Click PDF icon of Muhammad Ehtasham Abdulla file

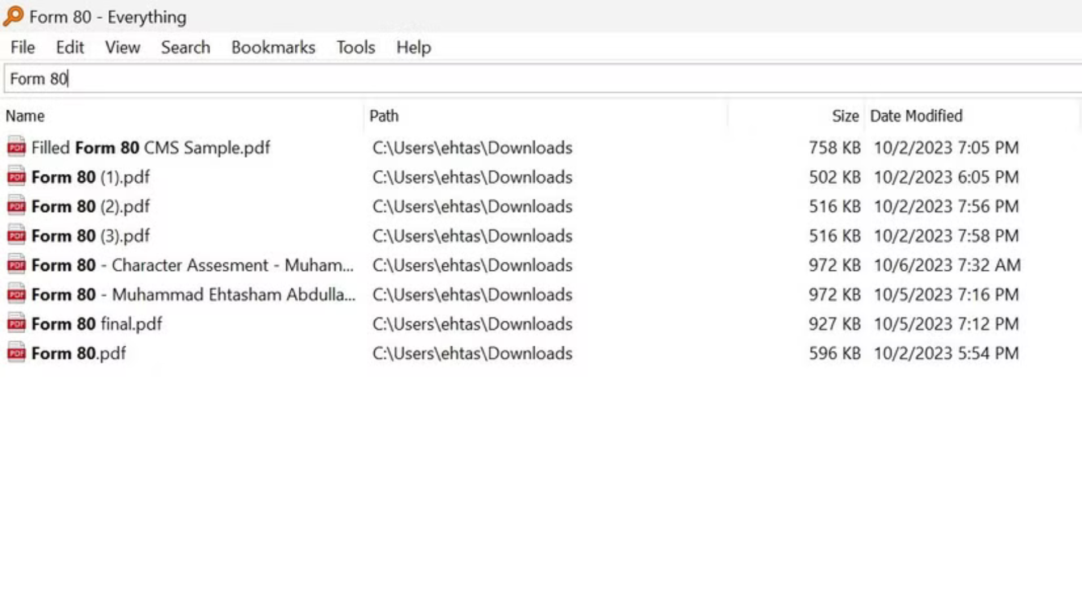pyautogui.click(x=16, y=294)
